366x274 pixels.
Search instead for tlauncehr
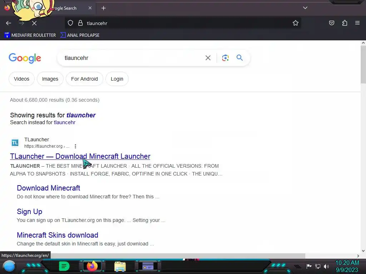[x=65, y=122]
